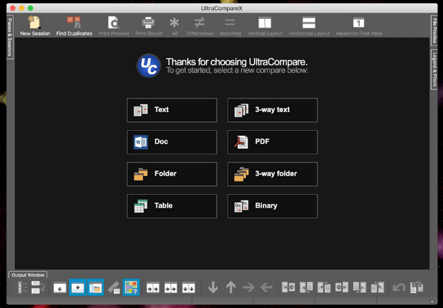Go to next difference with down arrow
443x308 pixels.
[213, 287]
